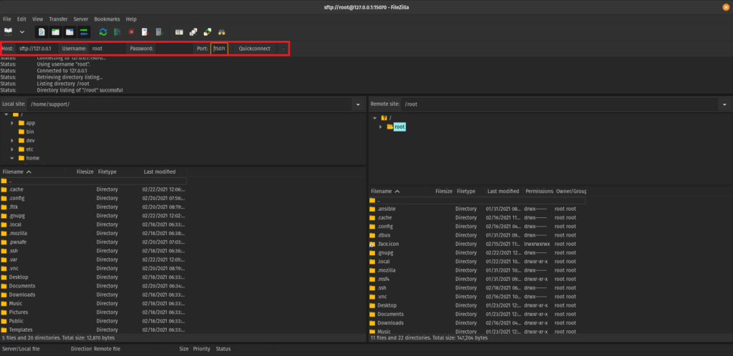Click the Quickconnect button
Image resolution: width=733 pixels, height=356 pixels.
coord(254,49)
